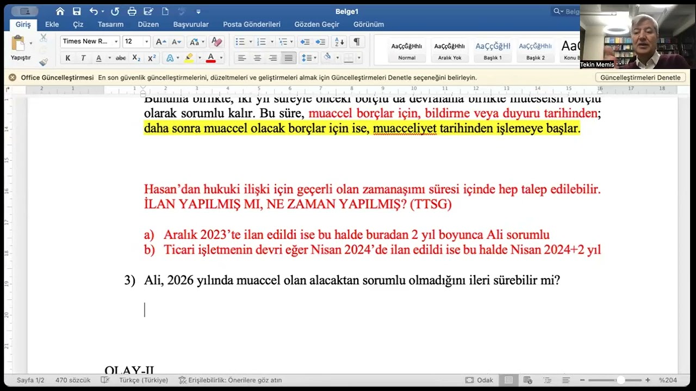Open the Başvurular tab
696x391 pixels.
pos(191,24)
